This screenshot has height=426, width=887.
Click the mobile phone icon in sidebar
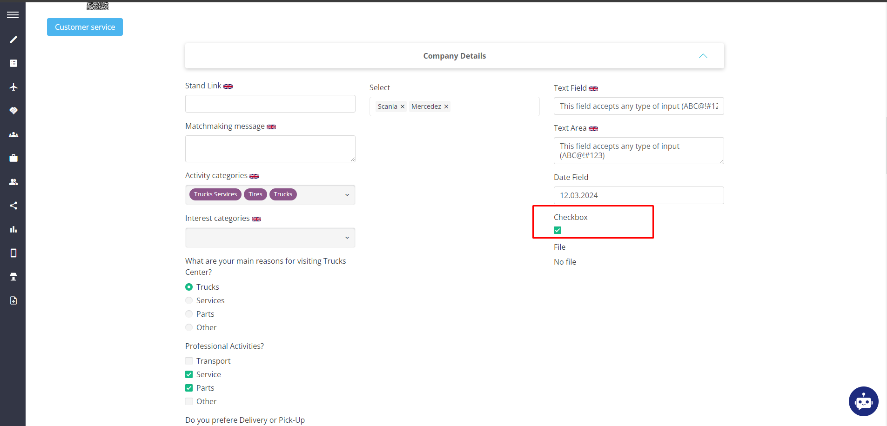coord(13,253)
